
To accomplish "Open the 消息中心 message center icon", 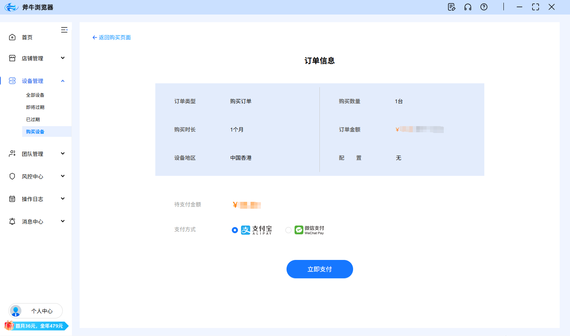I will [x=12, y=221].
